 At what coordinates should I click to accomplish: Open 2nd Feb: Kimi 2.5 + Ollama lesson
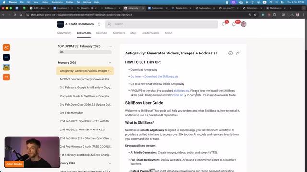point(86,138)
